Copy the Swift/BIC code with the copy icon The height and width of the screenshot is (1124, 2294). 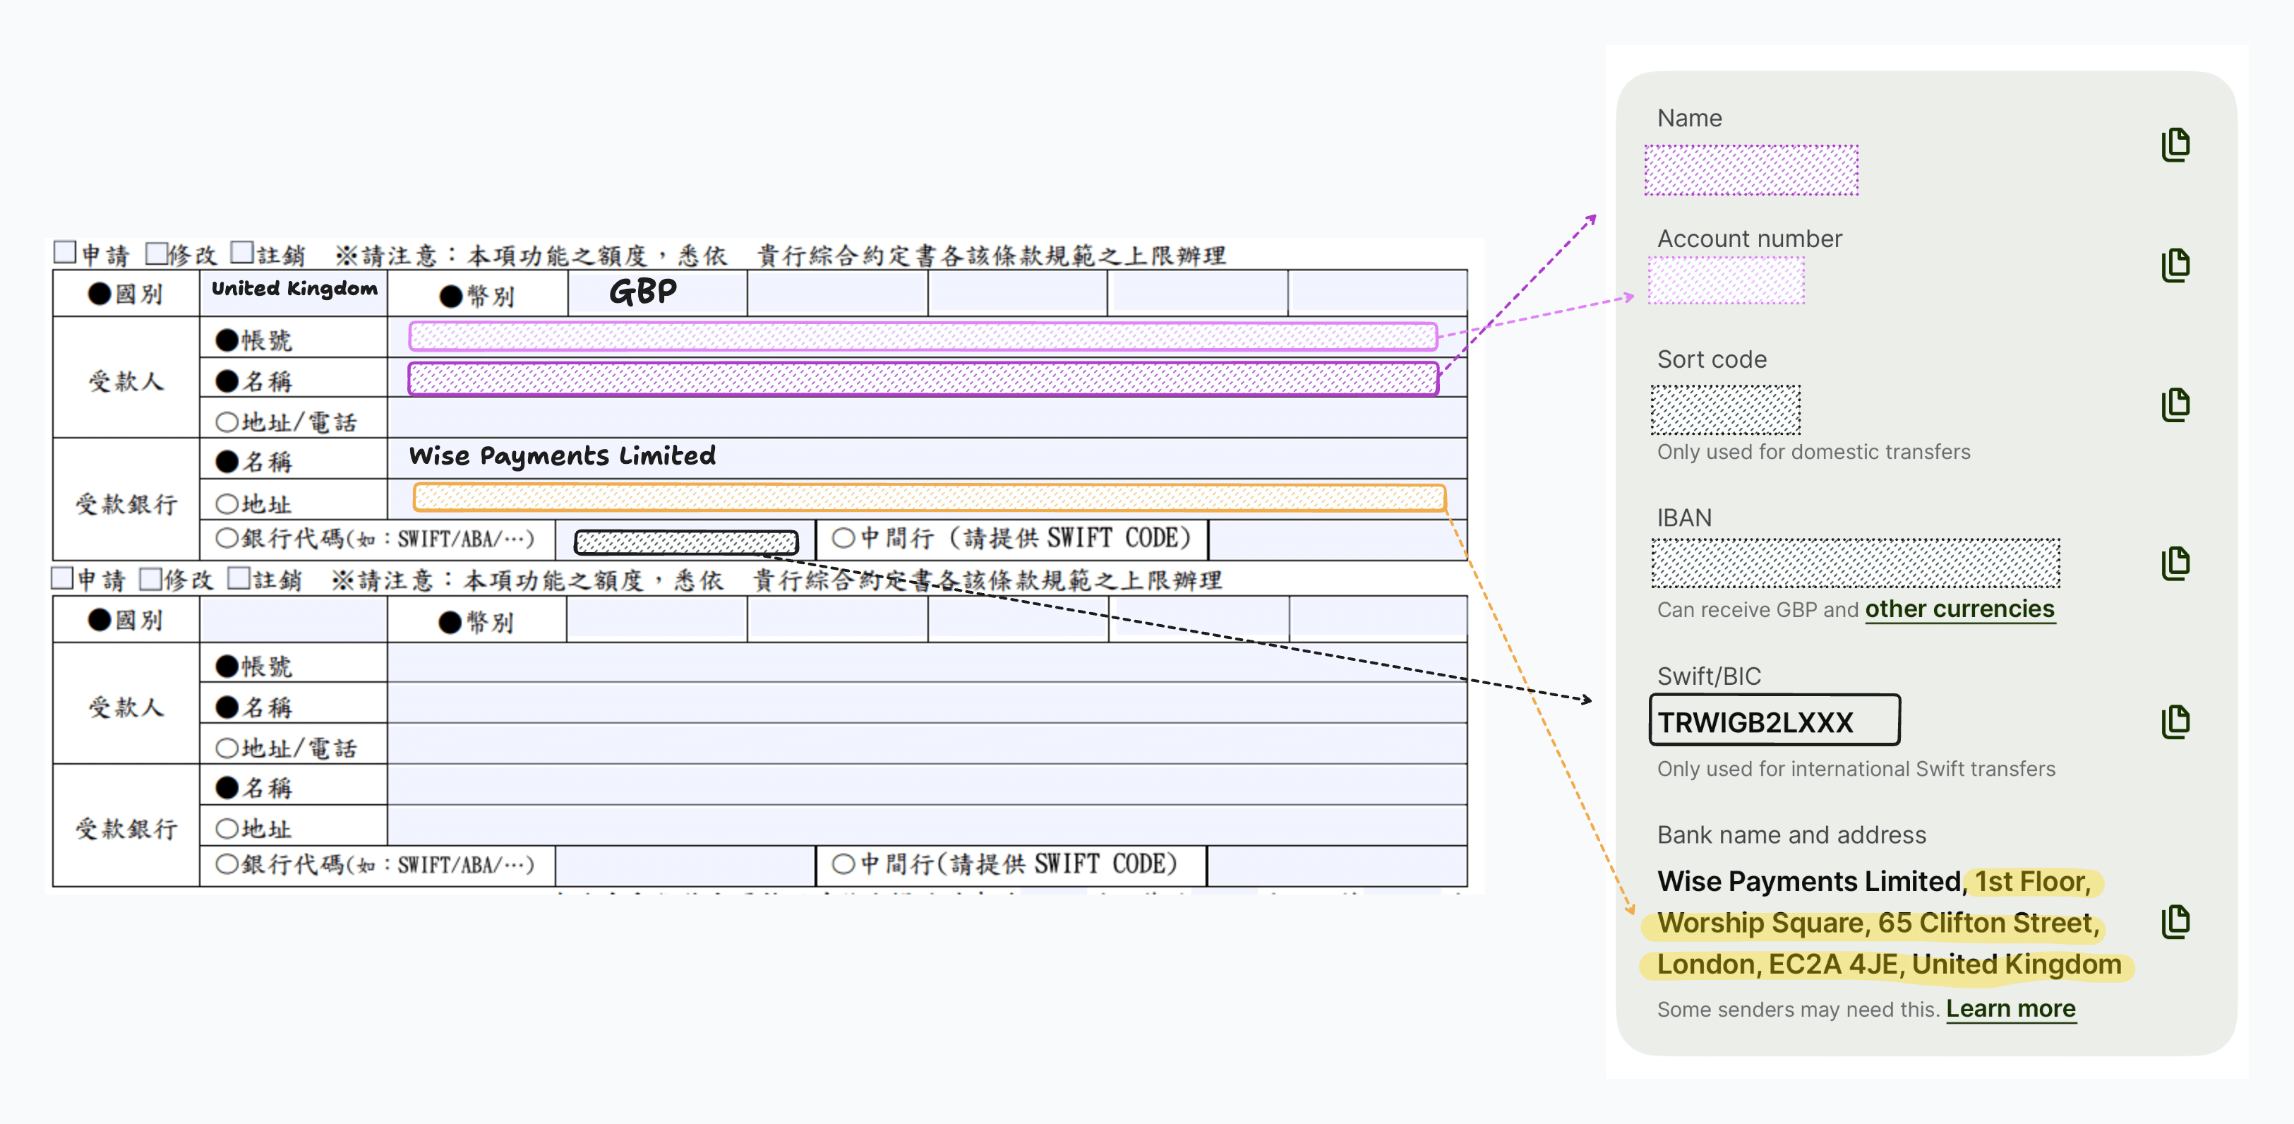(x=2175, y=722)
